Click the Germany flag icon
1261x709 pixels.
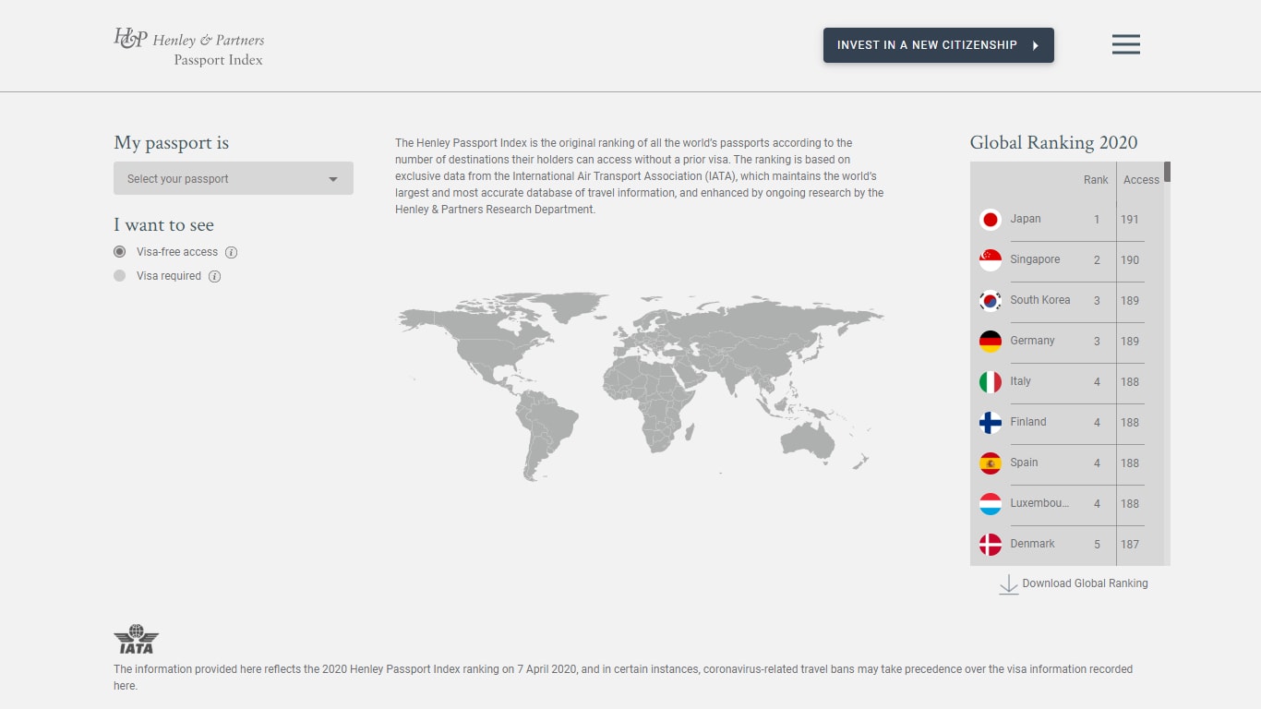click(x=990, y=342)
